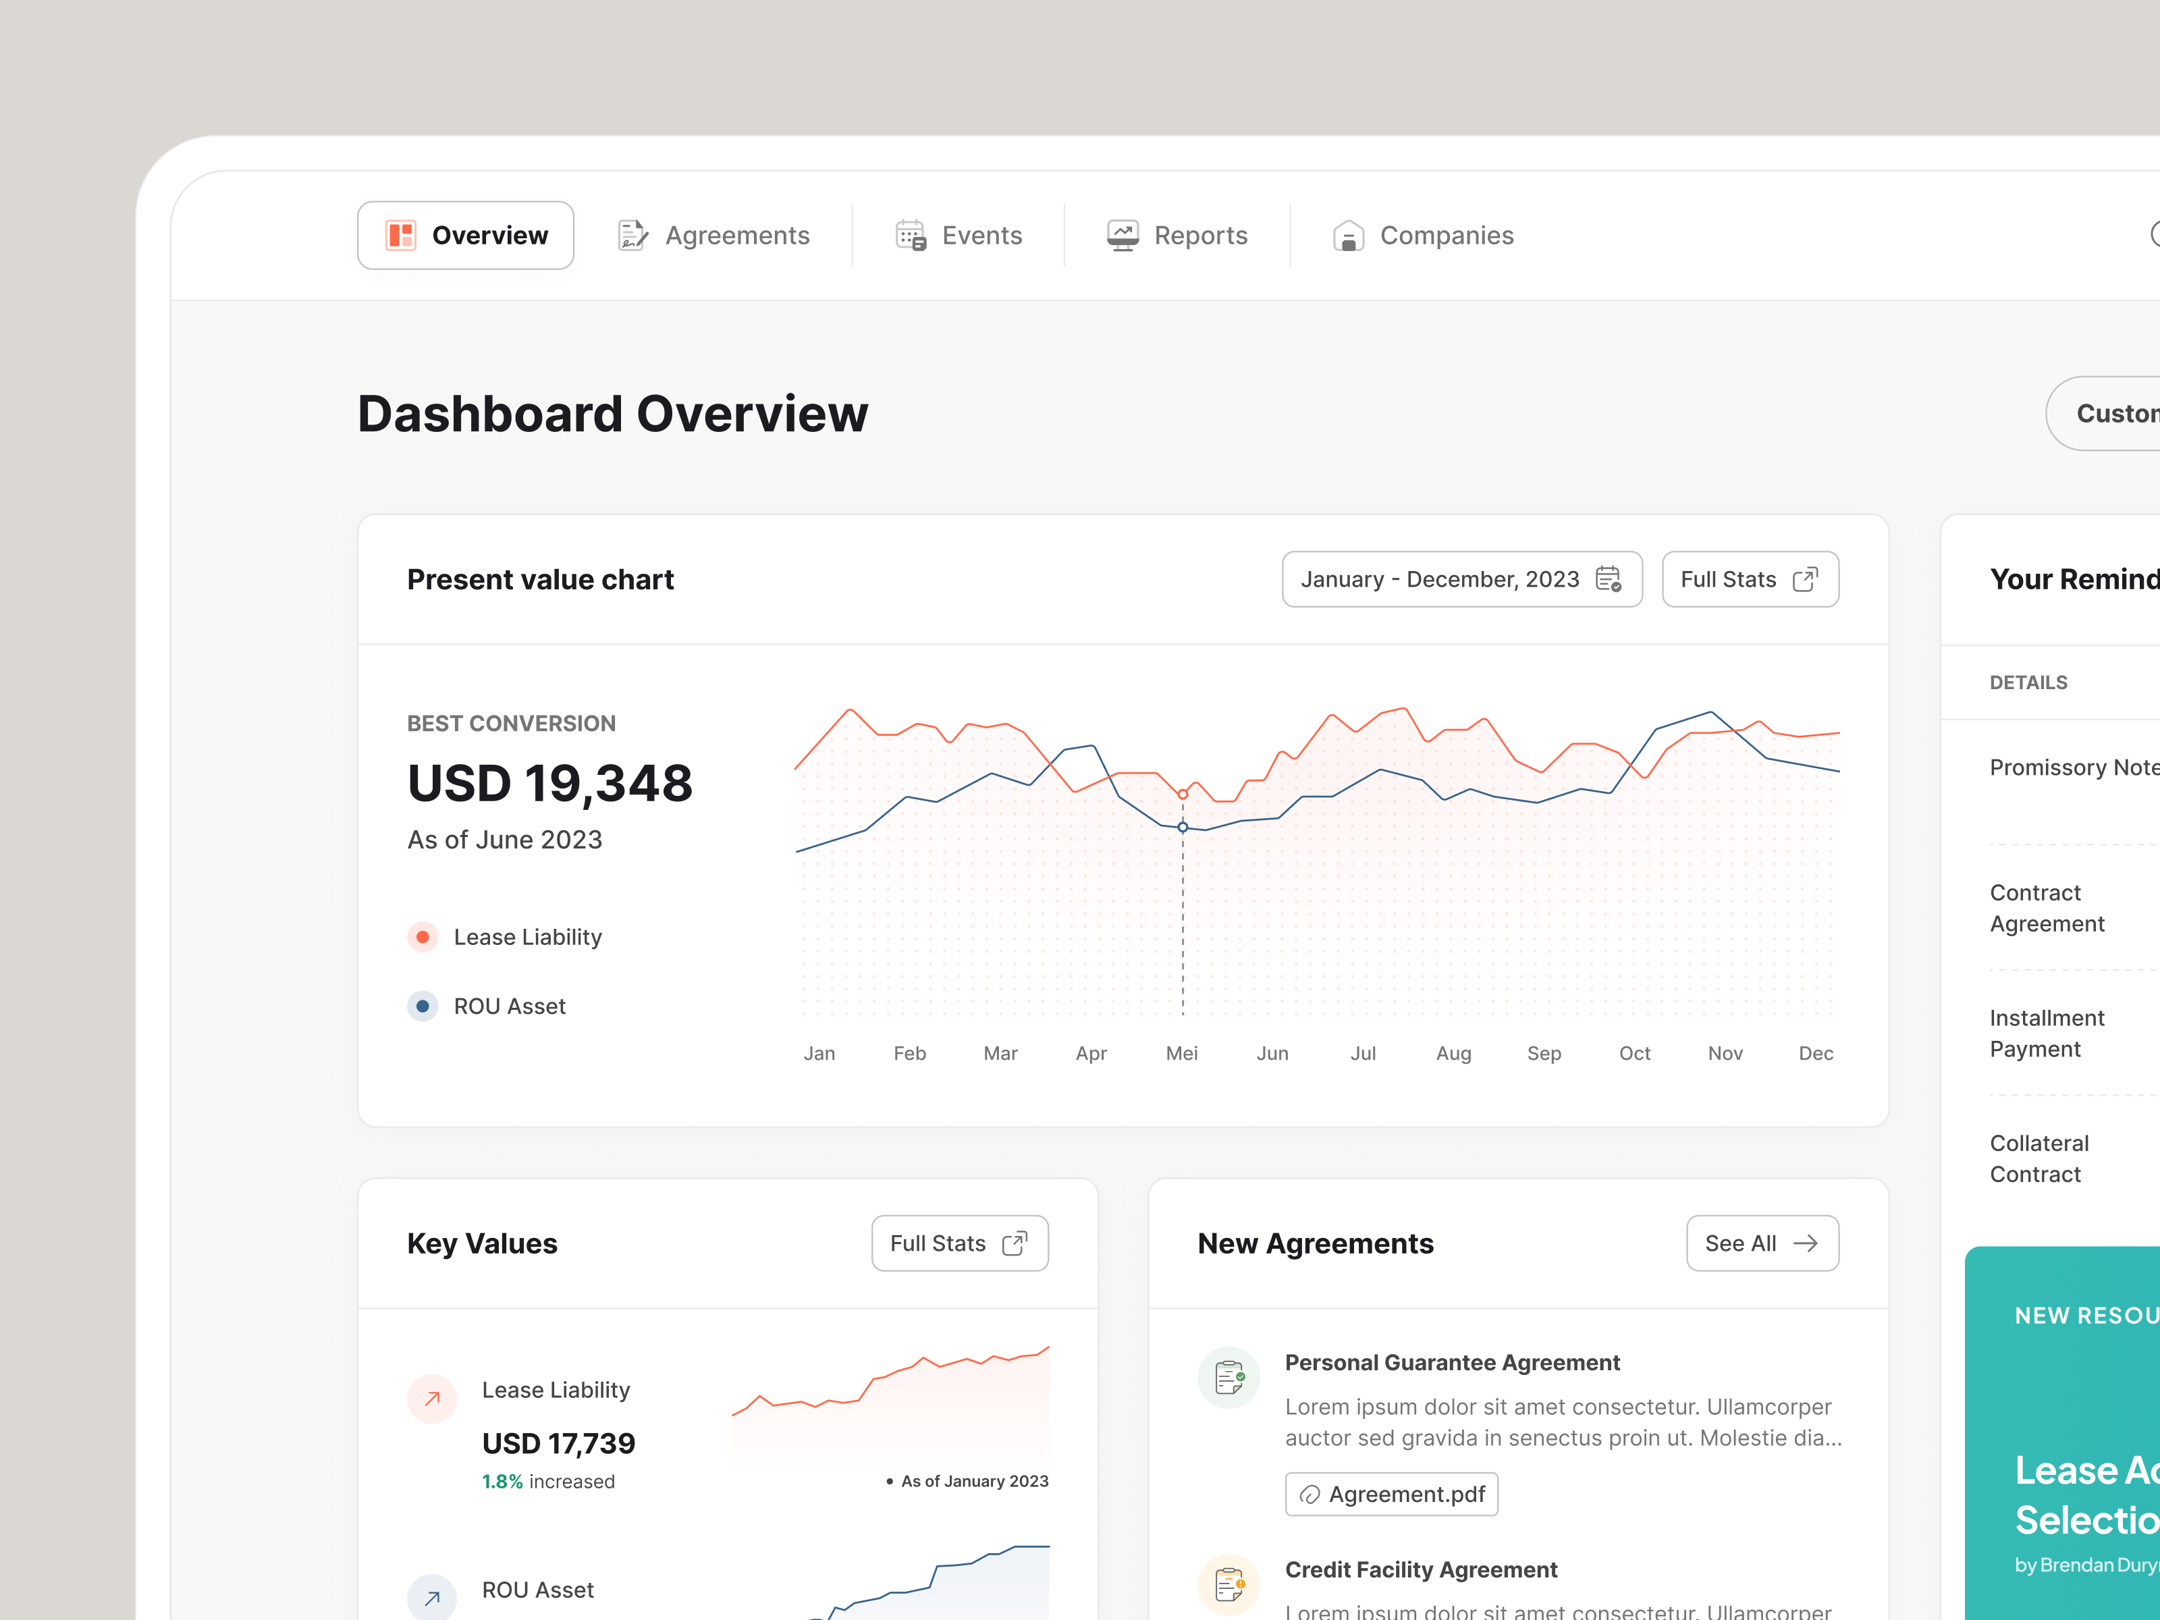Open Full Stats from the Key Values card
This screenshot has width=2160, height=1620.
pos(959,1242)
